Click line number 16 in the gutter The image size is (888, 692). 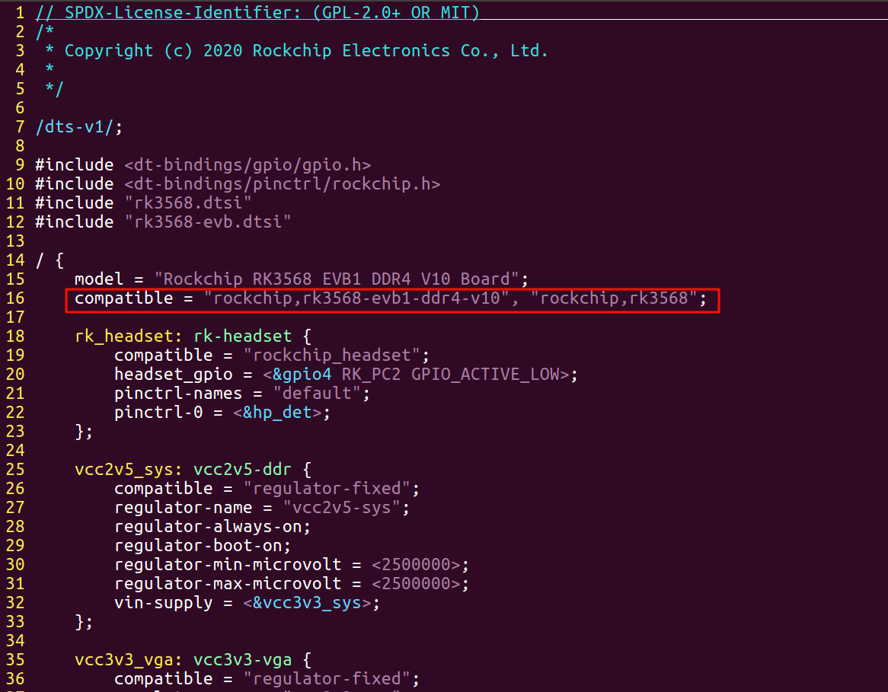point(15,298)
